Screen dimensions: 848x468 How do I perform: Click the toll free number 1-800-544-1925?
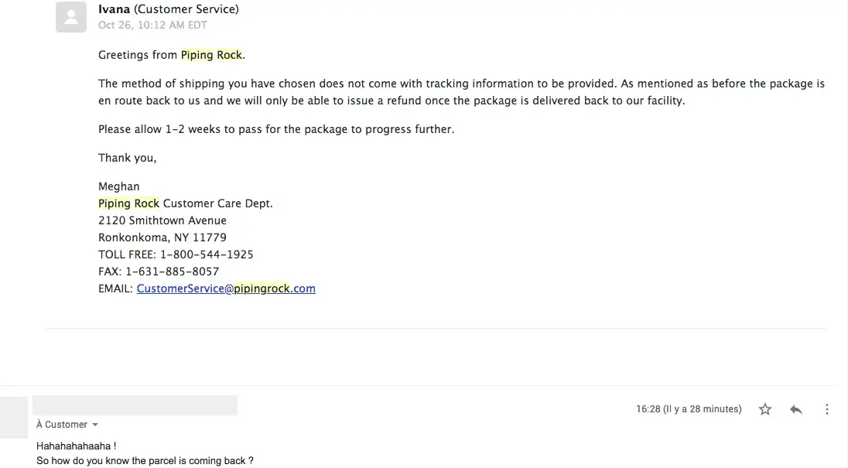tap(207, 254)
